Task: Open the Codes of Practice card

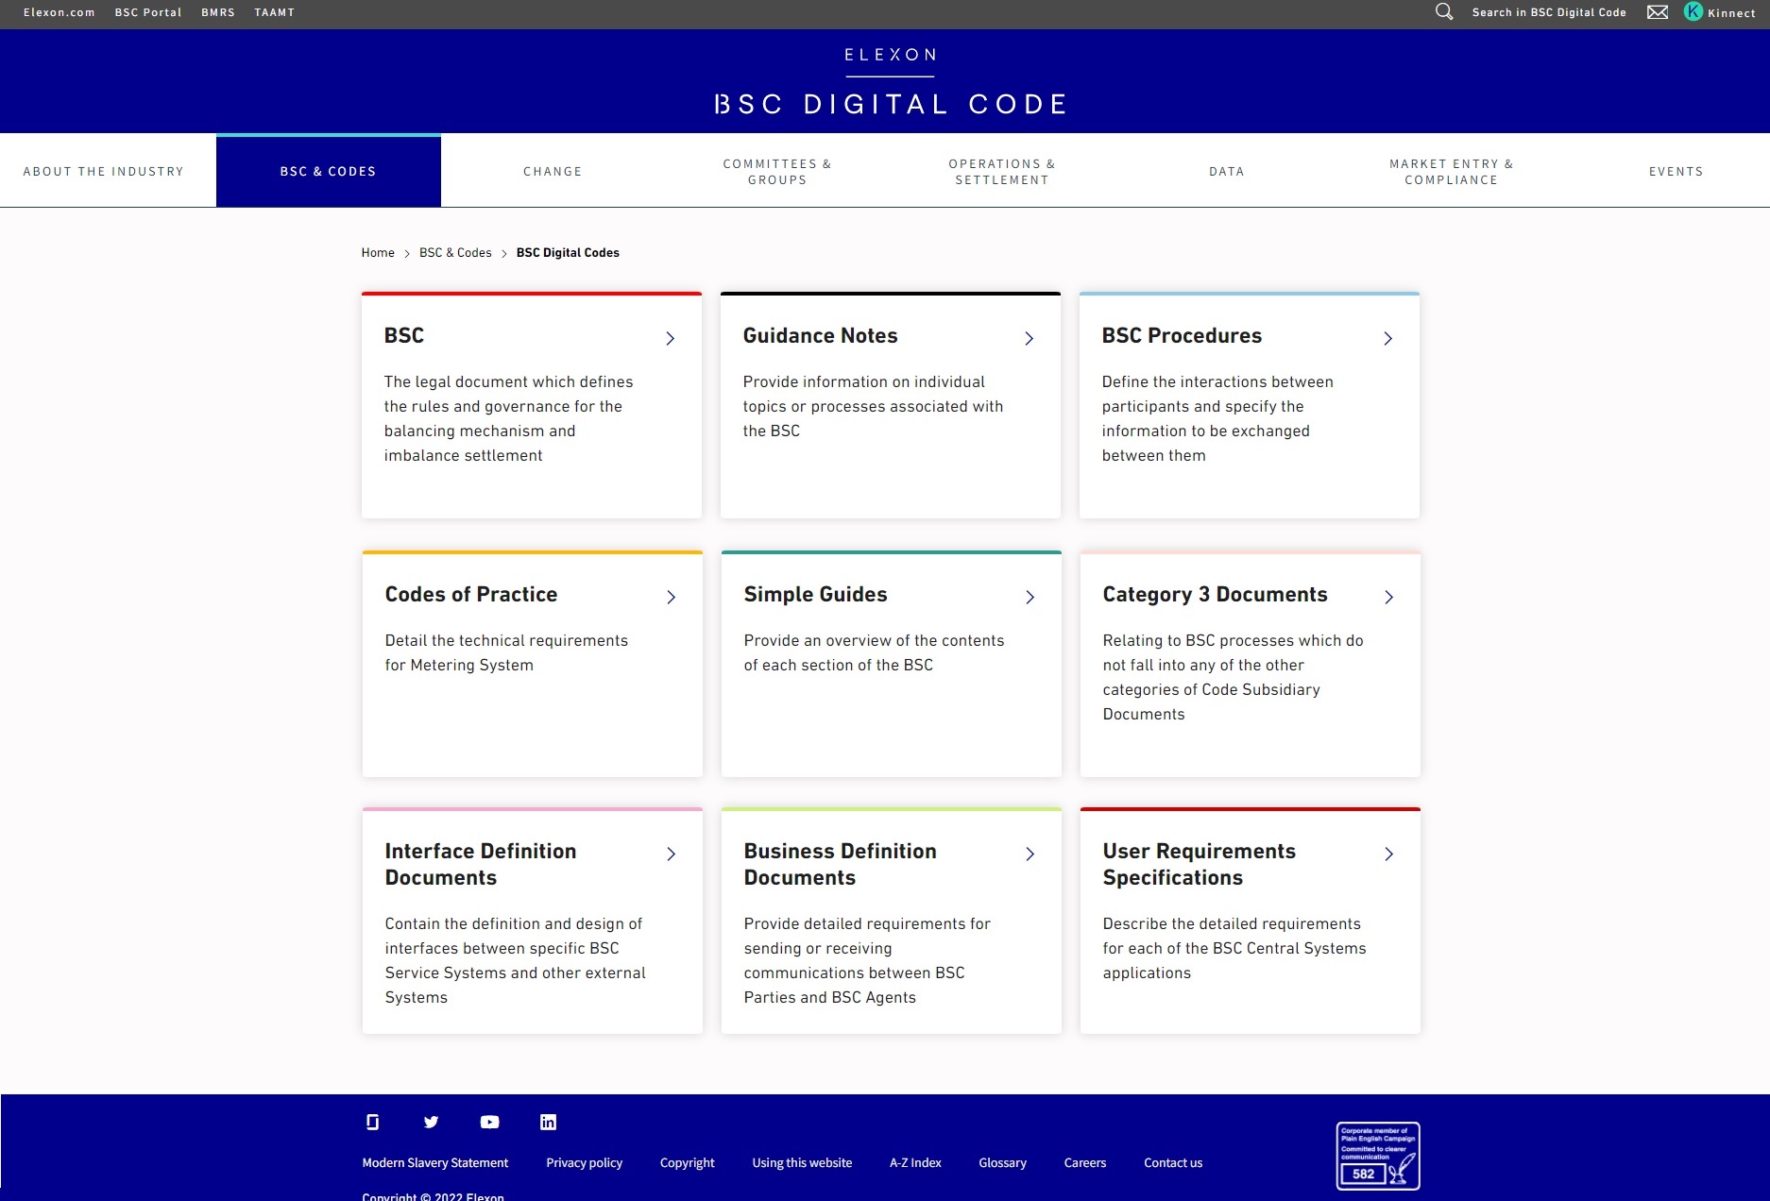Action: coord(470,594)
